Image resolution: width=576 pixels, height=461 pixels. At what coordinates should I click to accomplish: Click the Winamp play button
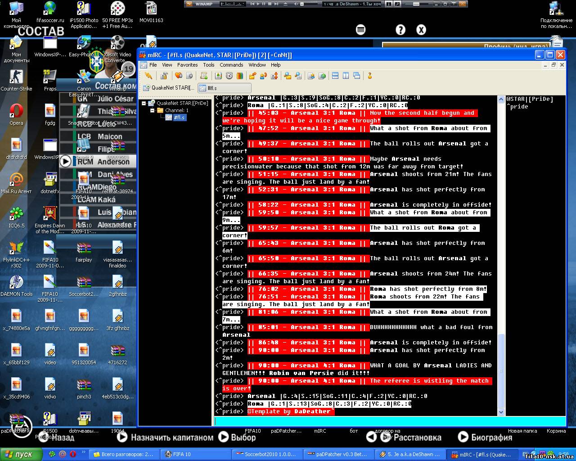[x=258, y=4]
